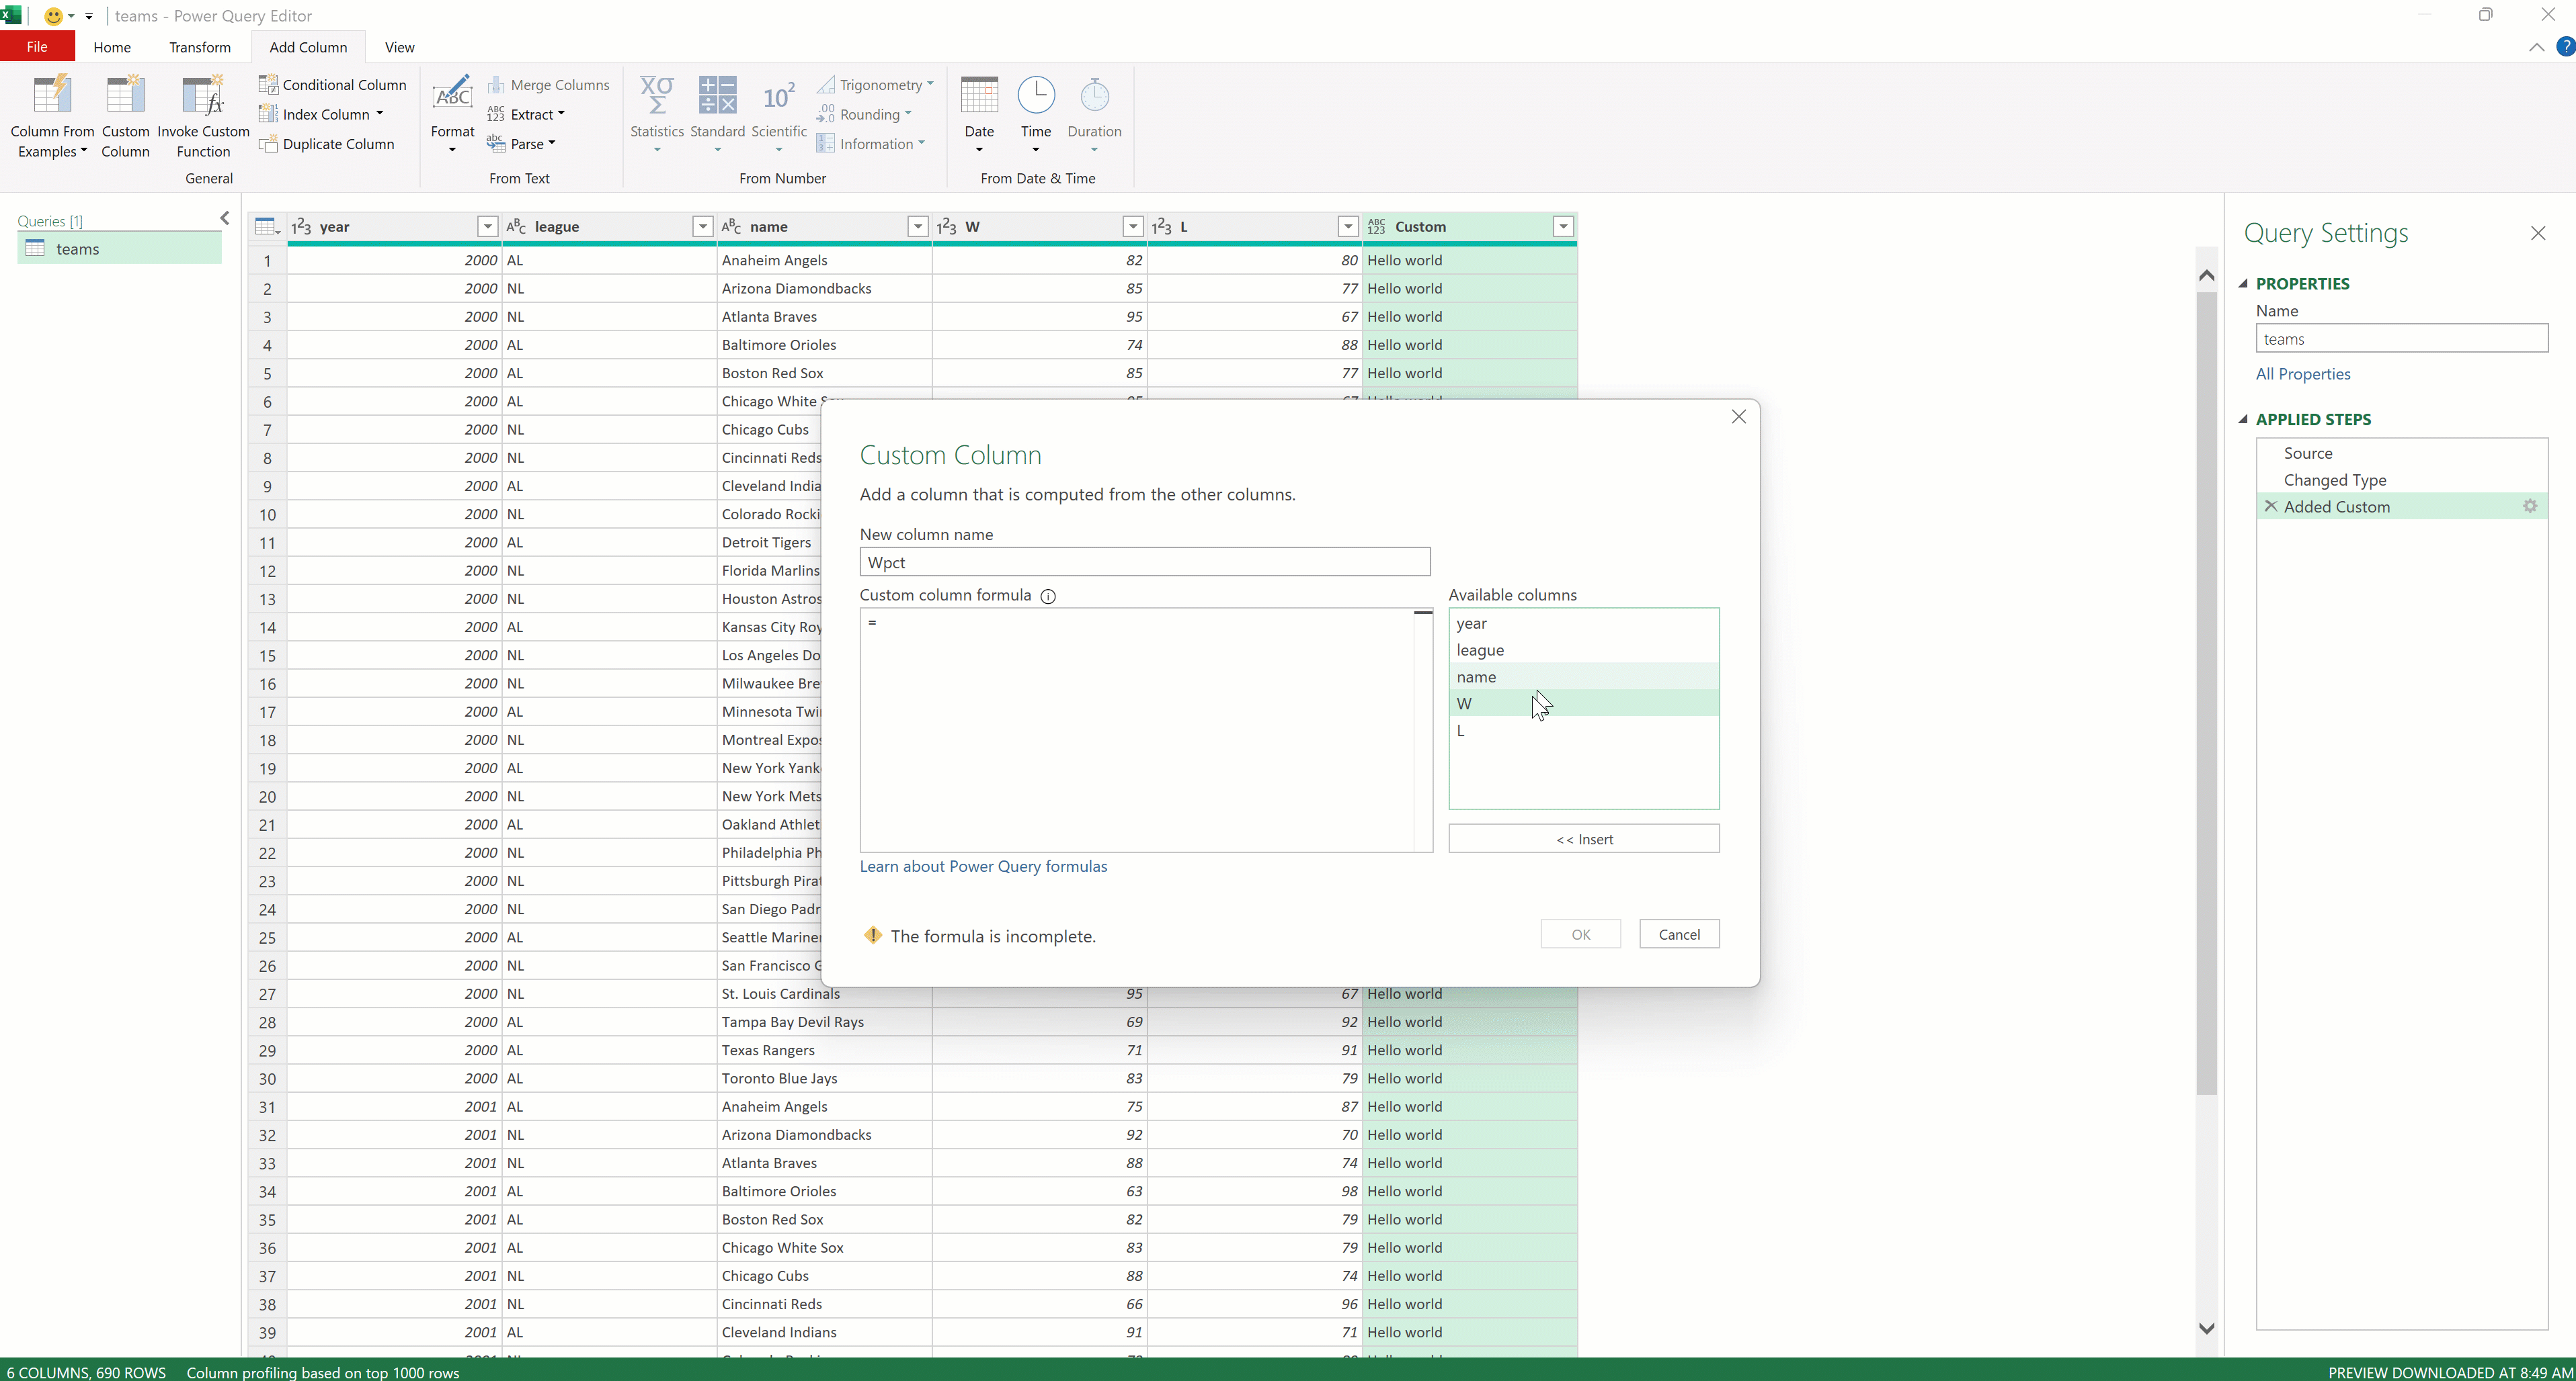Open Learn about Power Query formulas link

click(983, 866)
